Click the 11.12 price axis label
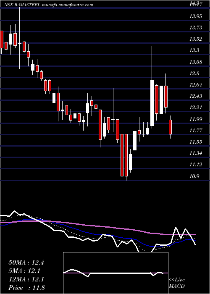The image size is (210, 294). pyautogui.click(x=196, y=165)
